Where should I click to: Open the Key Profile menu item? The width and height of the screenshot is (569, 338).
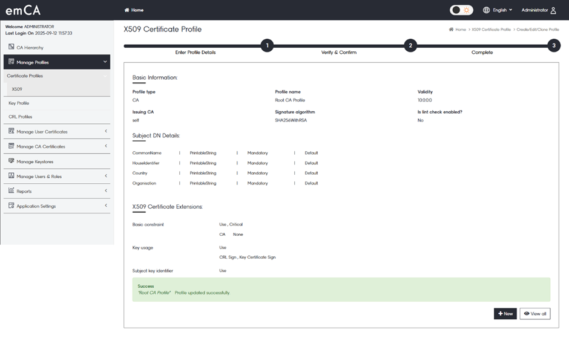coord(19,103)
